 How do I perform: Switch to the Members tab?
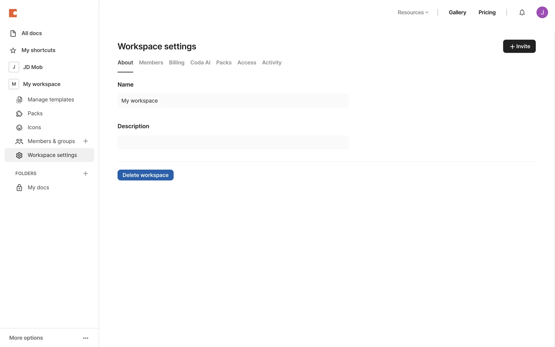click(x=151, y=62)
